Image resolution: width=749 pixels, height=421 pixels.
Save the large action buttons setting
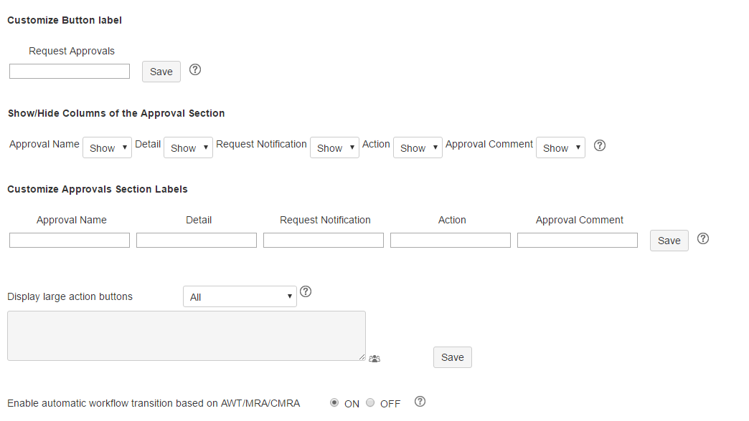pyautogui.click(x=453, y=357)
